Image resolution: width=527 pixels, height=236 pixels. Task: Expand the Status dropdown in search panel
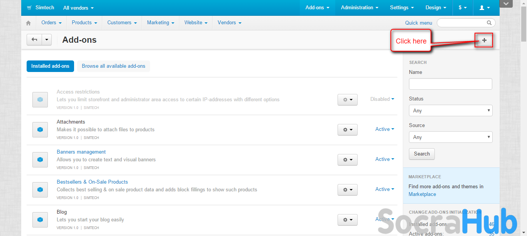(x=450, y=110)
